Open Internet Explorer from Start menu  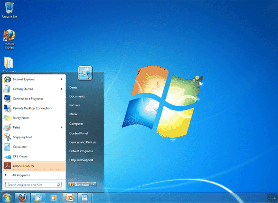34,79
